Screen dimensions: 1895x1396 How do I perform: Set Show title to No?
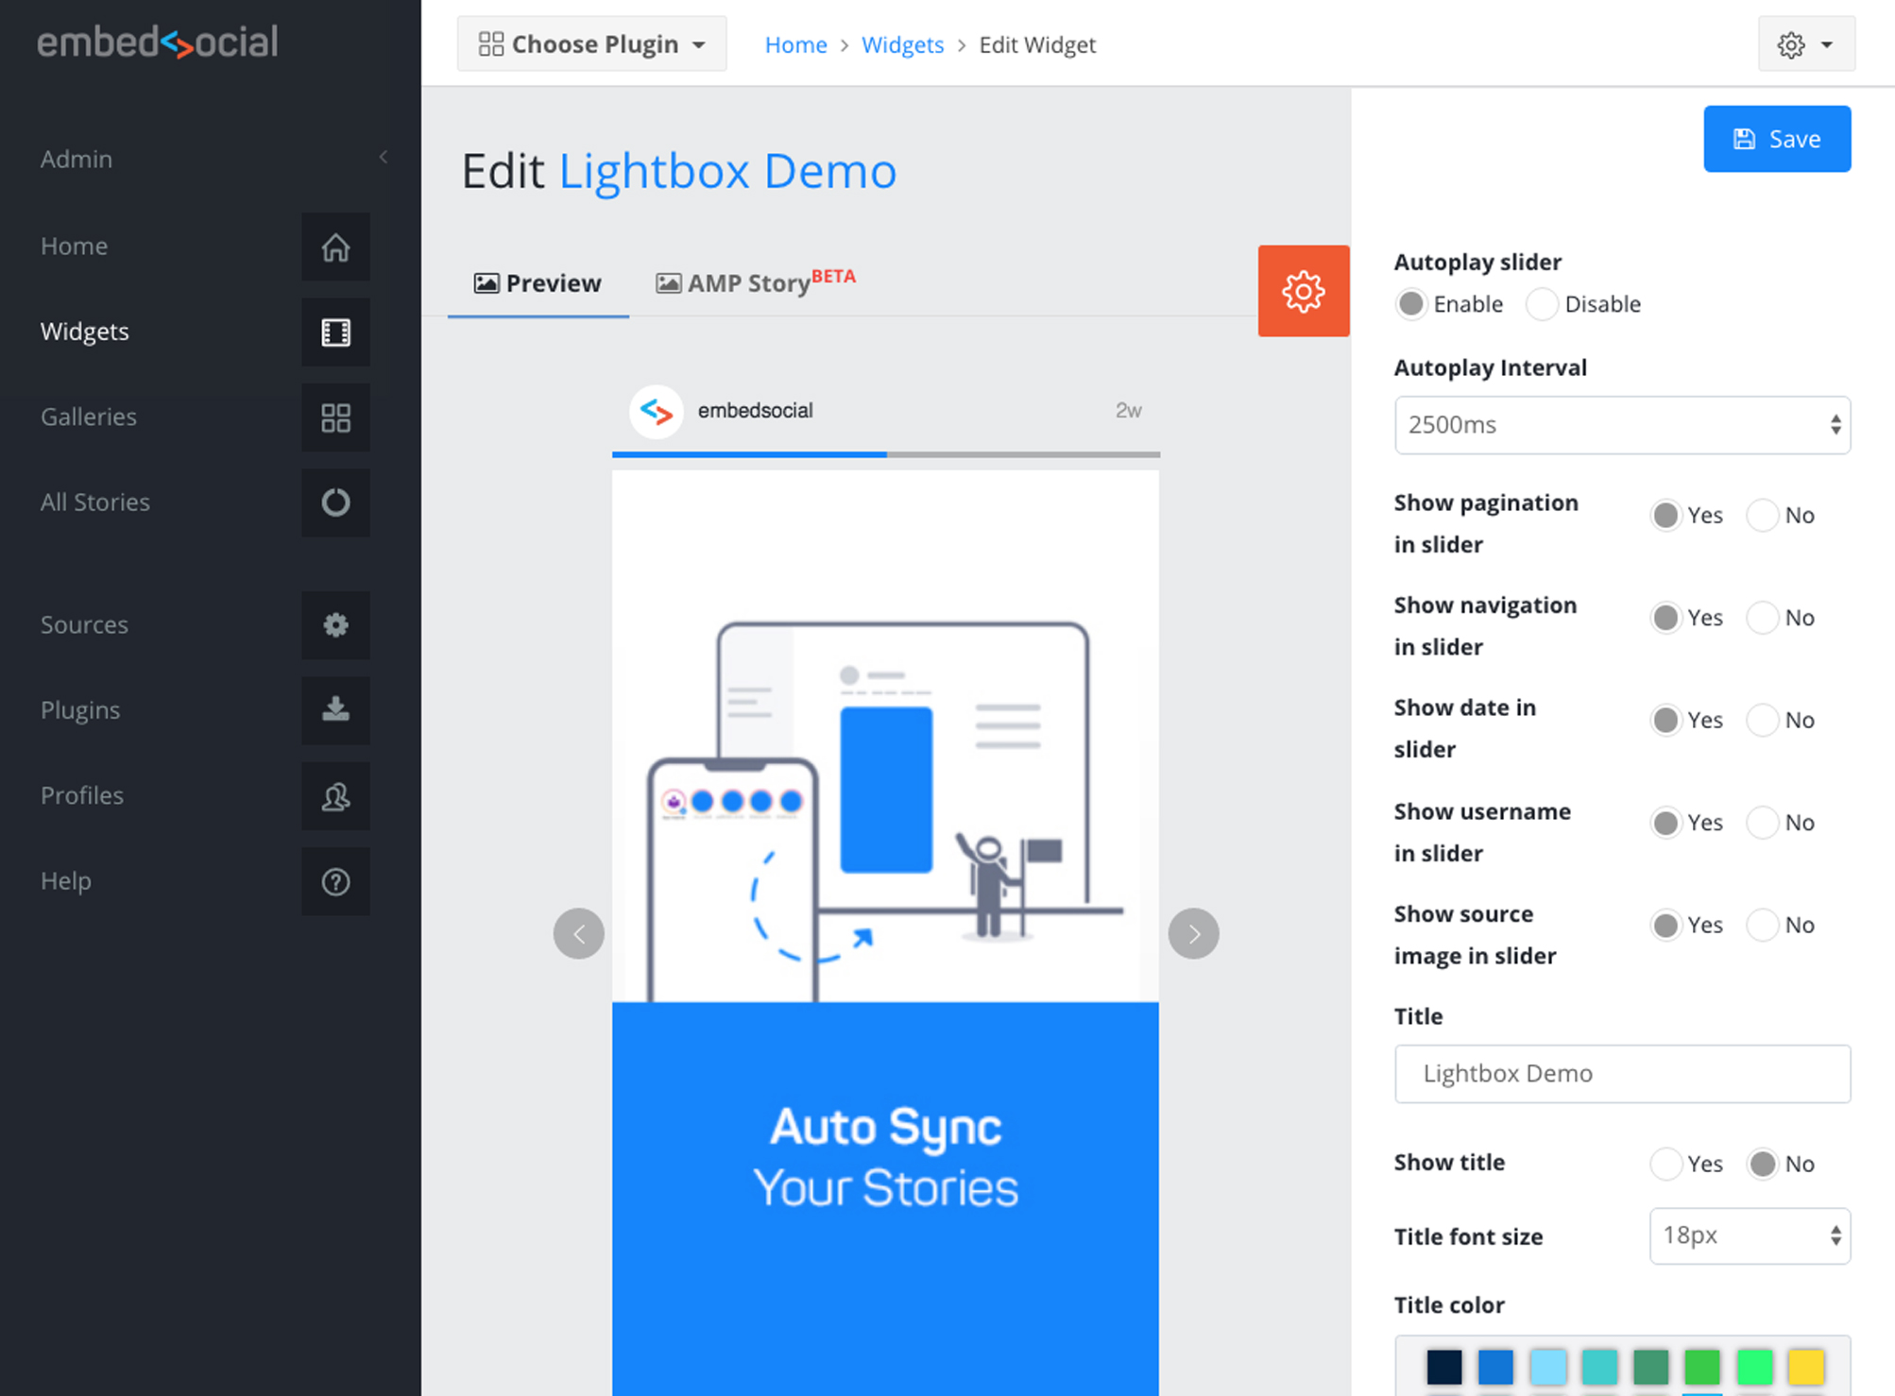(x=1763, y=1164)
